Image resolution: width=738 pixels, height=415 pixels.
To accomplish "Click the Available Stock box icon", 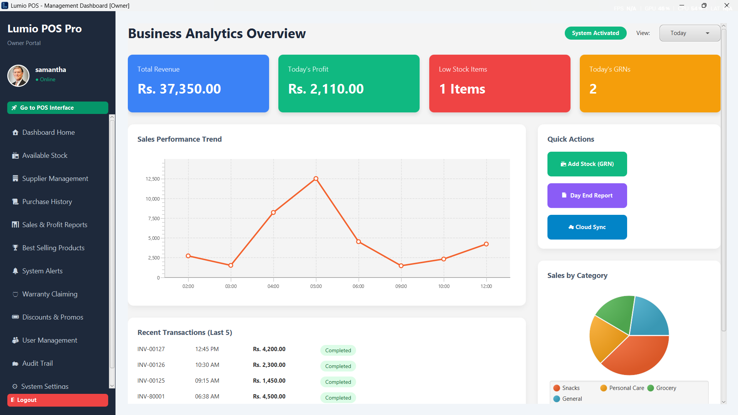I will (x=15, y=156).
